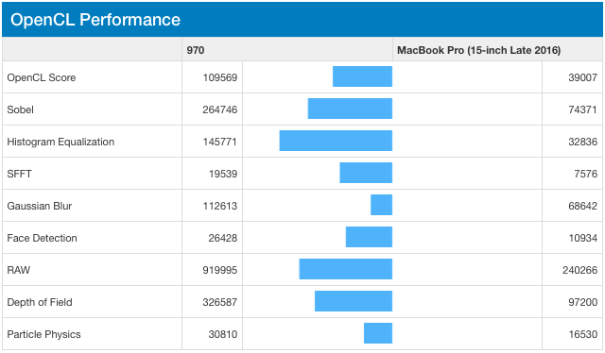Image resolution: width=605 pixels, height=353 pixels.
Task: Click the OpenCL Score row label
Action: coord(42,77)
